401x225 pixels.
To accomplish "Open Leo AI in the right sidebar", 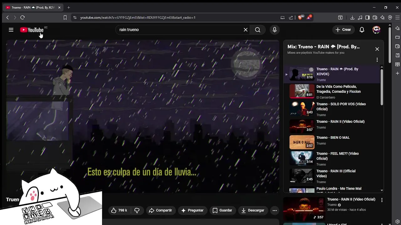I will pos(398,28).
